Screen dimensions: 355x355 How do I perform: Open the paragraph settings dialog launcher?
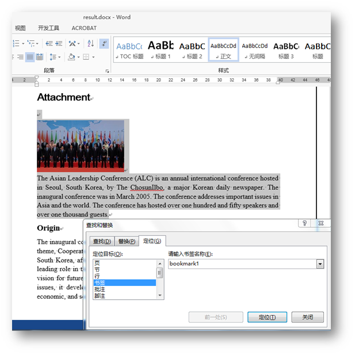107,71
